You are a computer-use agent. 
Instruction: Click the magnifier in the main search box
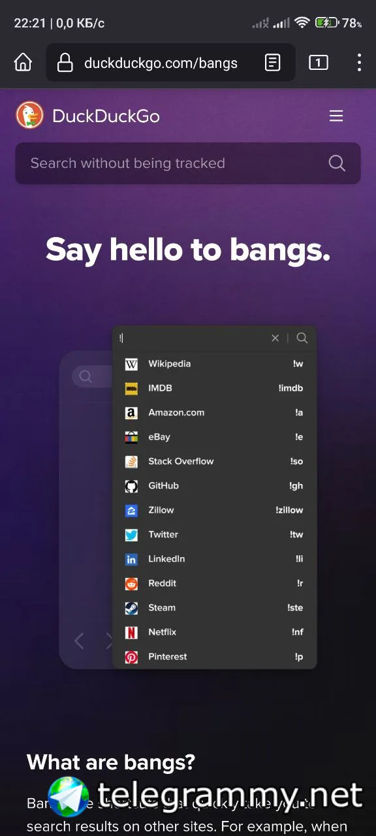tap(337, 163)
